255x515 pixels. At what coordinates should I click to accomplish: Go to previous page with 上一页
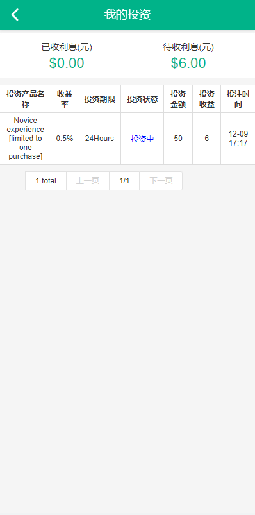tap(88, 181)
